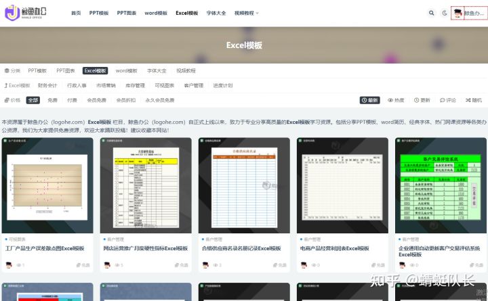
Task: Click author avatar on 企业通用 card
Action: click(402, 265)
